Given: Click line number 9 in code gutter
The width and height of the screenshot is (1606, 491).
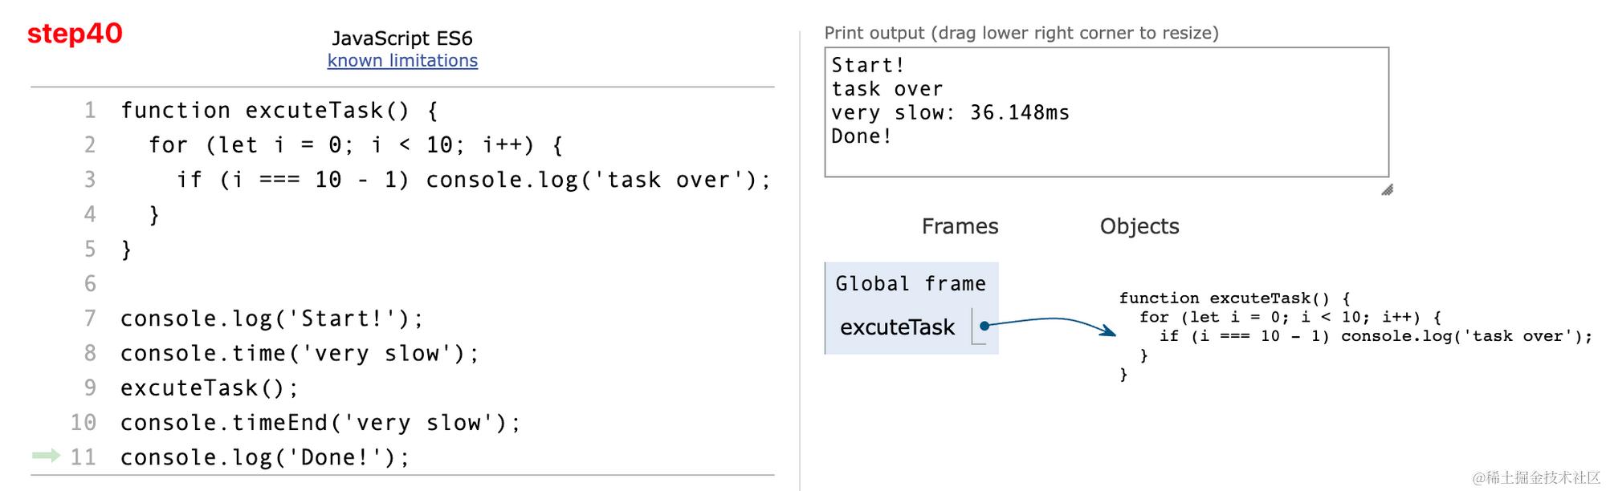Looking at the screenshot, I should [x=90, y=388].
